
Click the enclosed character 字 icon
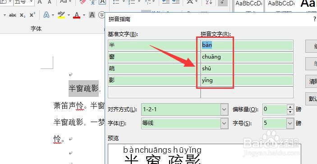point(101,15)
